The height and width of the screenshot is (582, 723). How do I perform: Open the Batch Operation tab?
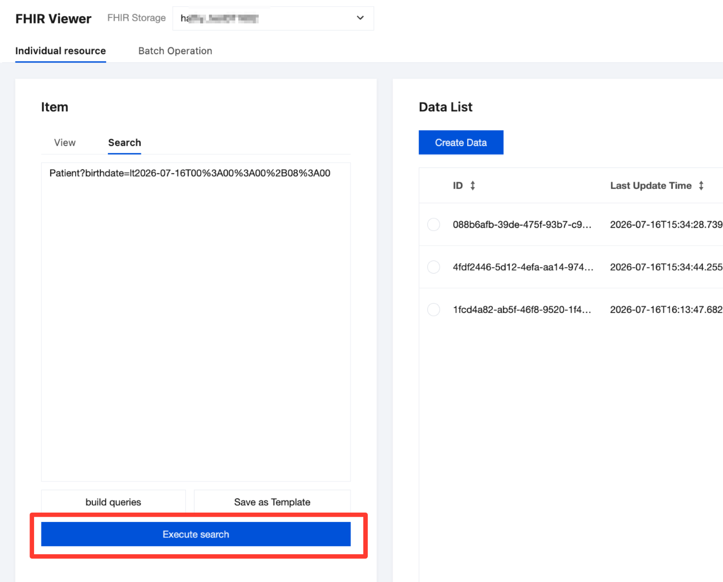tap(175, 51)
